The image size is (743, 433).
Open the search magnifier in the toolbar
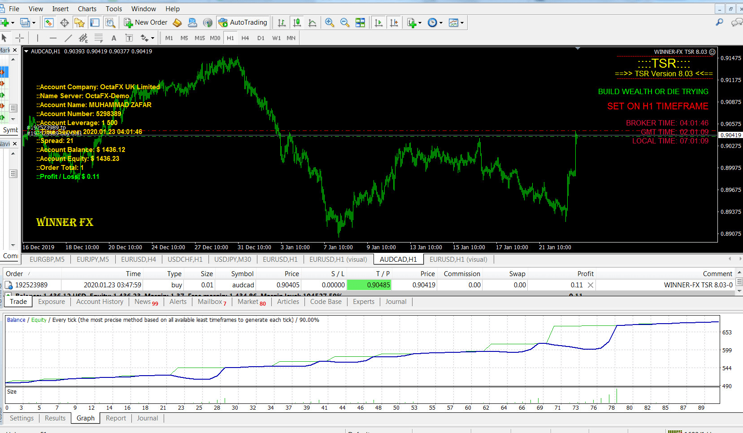(719, 22)
